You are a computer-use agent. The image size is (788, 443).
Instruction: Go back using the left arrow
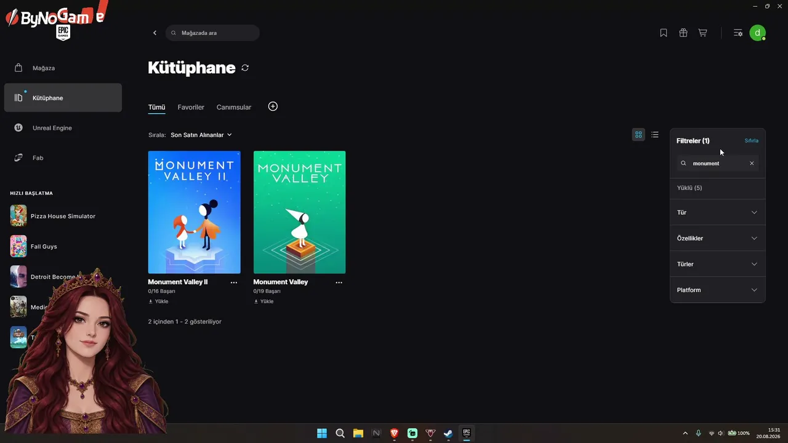[155, 33]
